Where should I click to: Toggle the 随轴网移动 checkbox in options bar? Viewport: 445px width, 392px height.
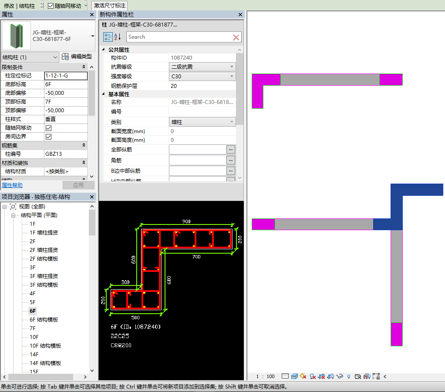51,6
